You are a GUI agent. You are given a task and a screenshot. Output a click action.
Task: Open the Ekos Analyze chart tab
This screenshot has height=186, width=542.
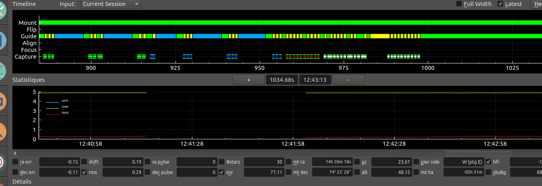2,70
